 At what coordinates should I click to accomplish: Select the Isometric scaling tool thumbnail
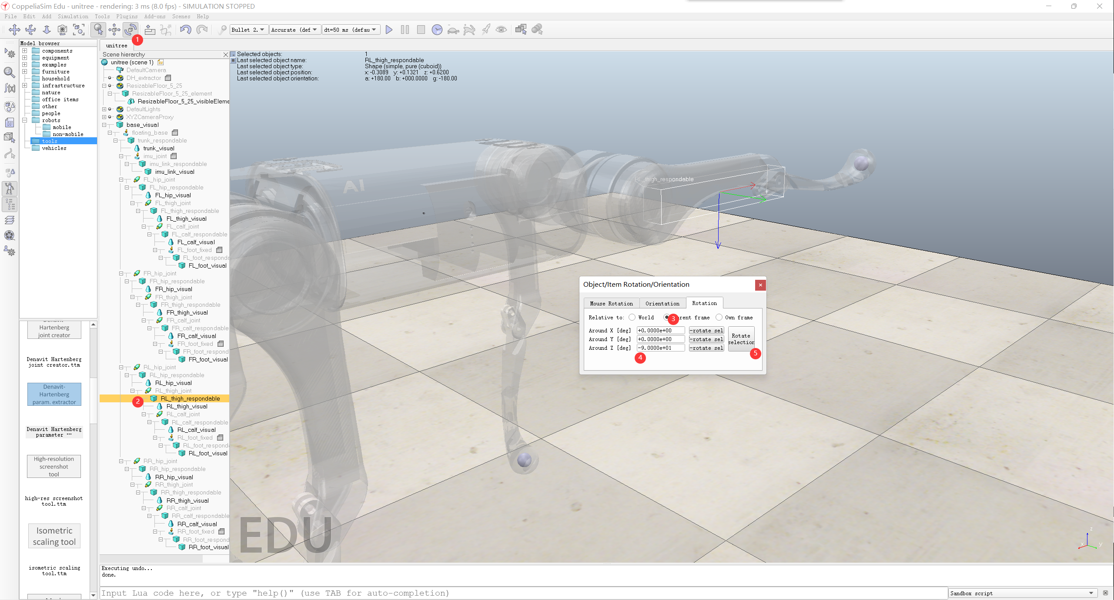(x=54, y=536)
